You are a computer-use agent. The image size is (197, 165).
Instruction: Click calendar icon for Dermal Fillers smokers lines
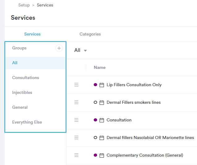point(102,103)
